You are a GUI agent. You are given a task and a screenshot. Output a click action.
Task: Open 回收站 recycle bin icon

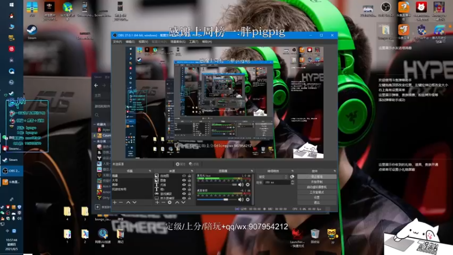315,236
